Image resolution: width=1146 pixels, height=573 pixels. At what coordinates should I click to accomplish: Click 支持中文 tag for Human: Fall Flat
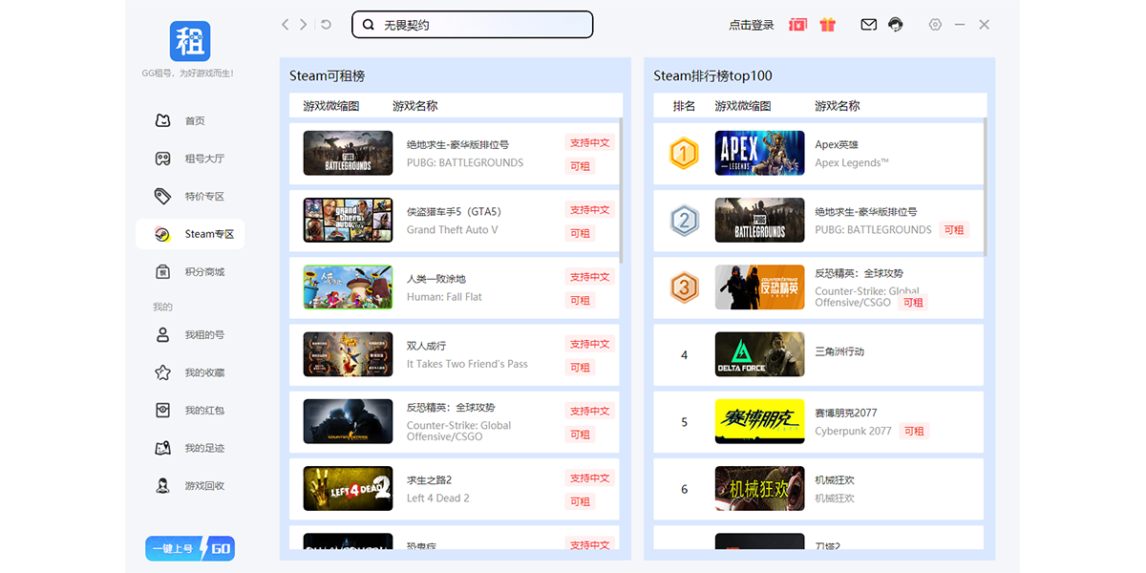click(589, 277)
